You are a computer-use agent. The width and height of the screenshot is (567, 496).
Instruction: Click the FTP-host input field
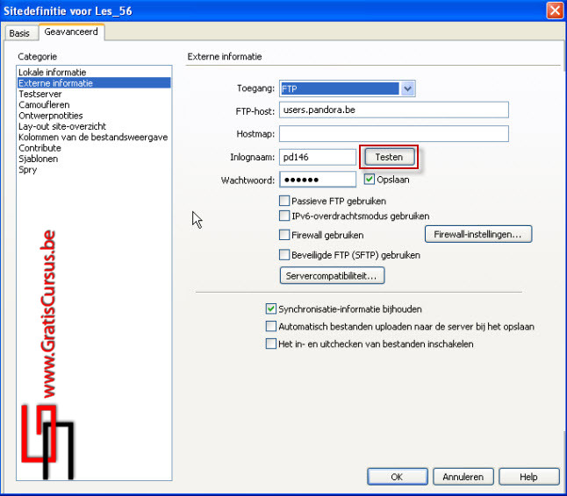(x=394, y=110)
